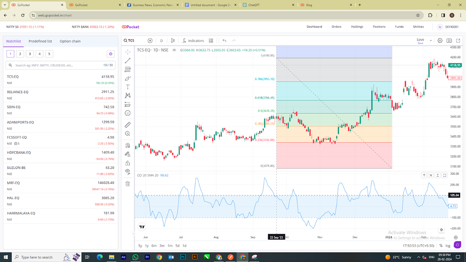Select the crosshair cursor tool
This screenshot has height=262, width=466.
127,52
